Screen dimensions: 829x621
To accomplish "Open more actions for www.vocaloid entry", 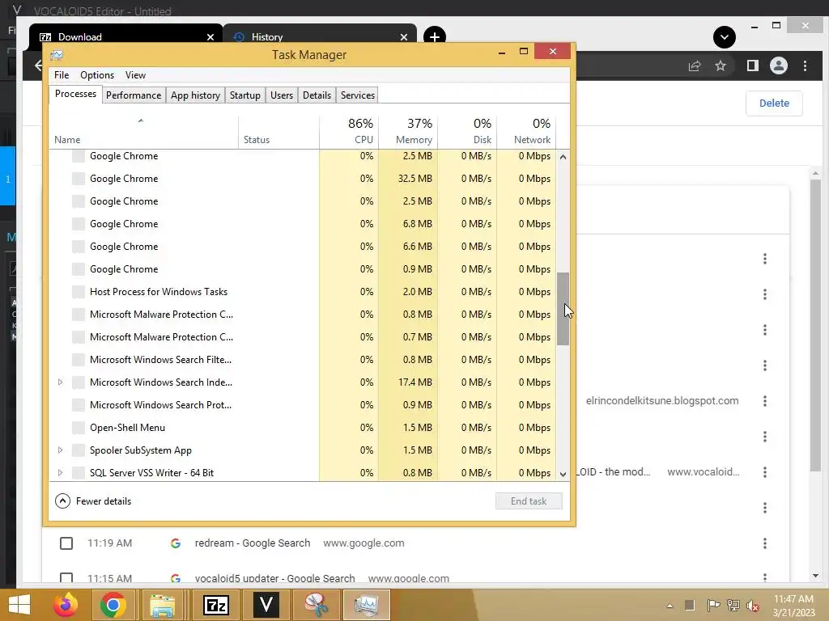I will coord(764,472).
